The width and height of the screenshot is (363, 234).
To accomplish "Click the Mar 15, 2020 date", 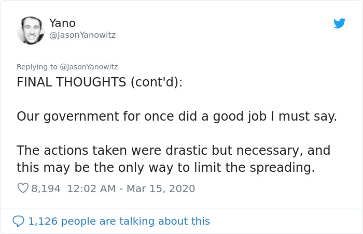I will point(160,188).
